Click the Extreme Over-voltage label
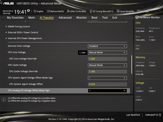The height and width of the screenshot is (122, 163). pyautogui.click(x=19, y=46)
